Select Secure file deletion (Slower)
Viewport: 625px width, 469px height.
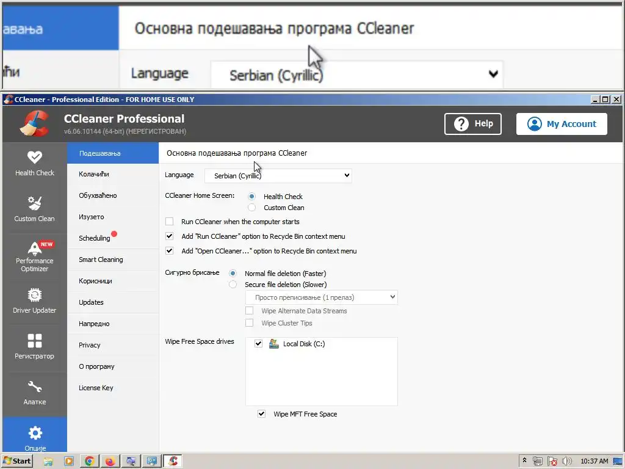(x=233, y=285)
